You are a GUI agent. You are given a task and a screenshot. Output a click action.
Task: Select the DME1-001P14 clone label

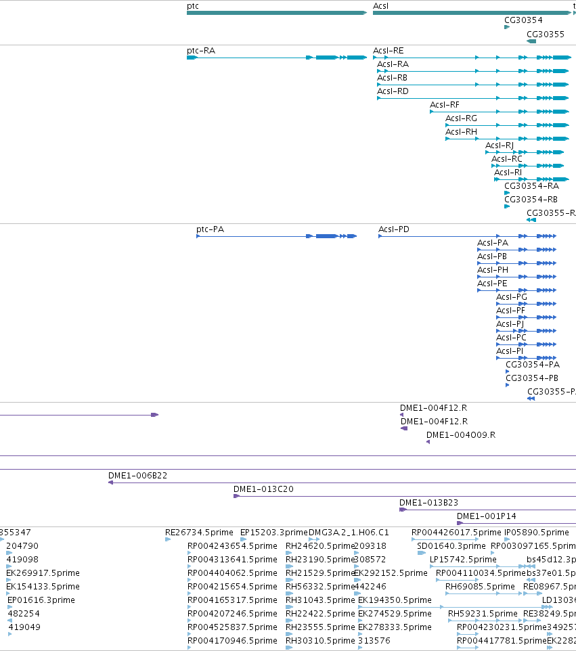(486, 516)
